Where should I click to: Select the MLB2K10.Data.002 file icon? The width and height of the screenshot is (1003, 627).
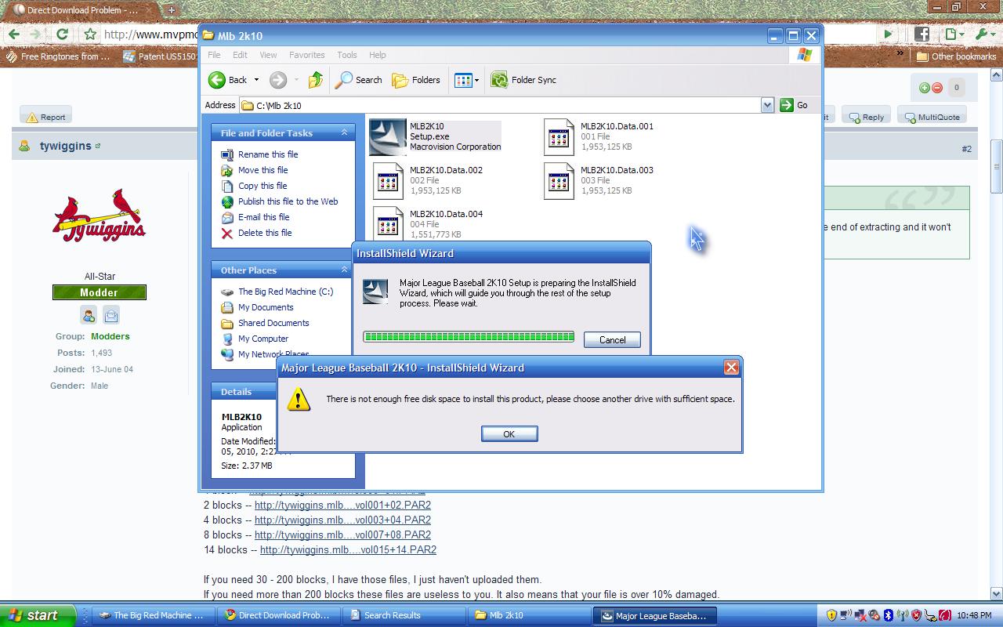[388, 181]
